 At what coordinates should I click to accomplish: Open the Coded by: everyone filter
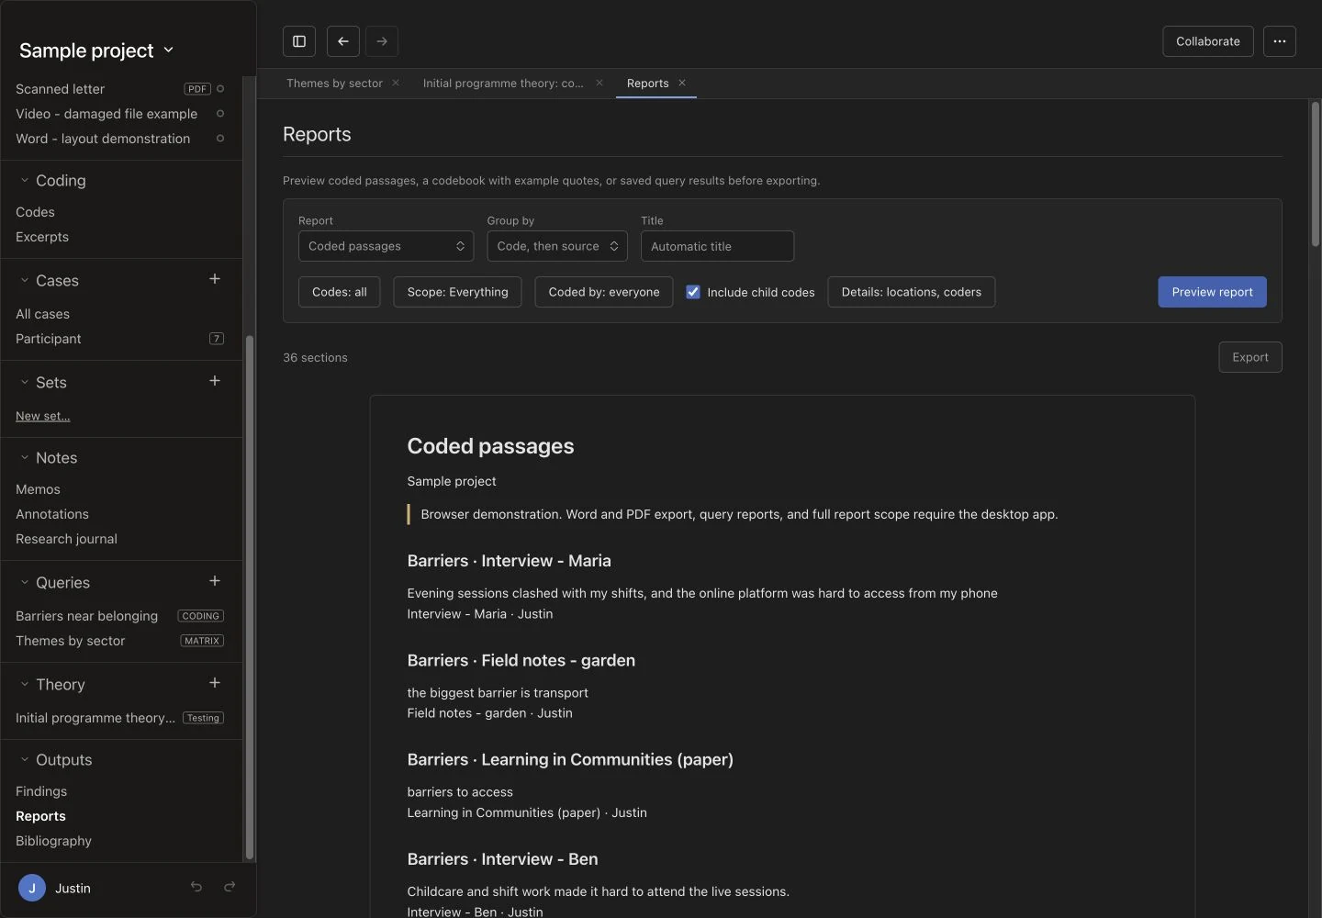point(604,292)
